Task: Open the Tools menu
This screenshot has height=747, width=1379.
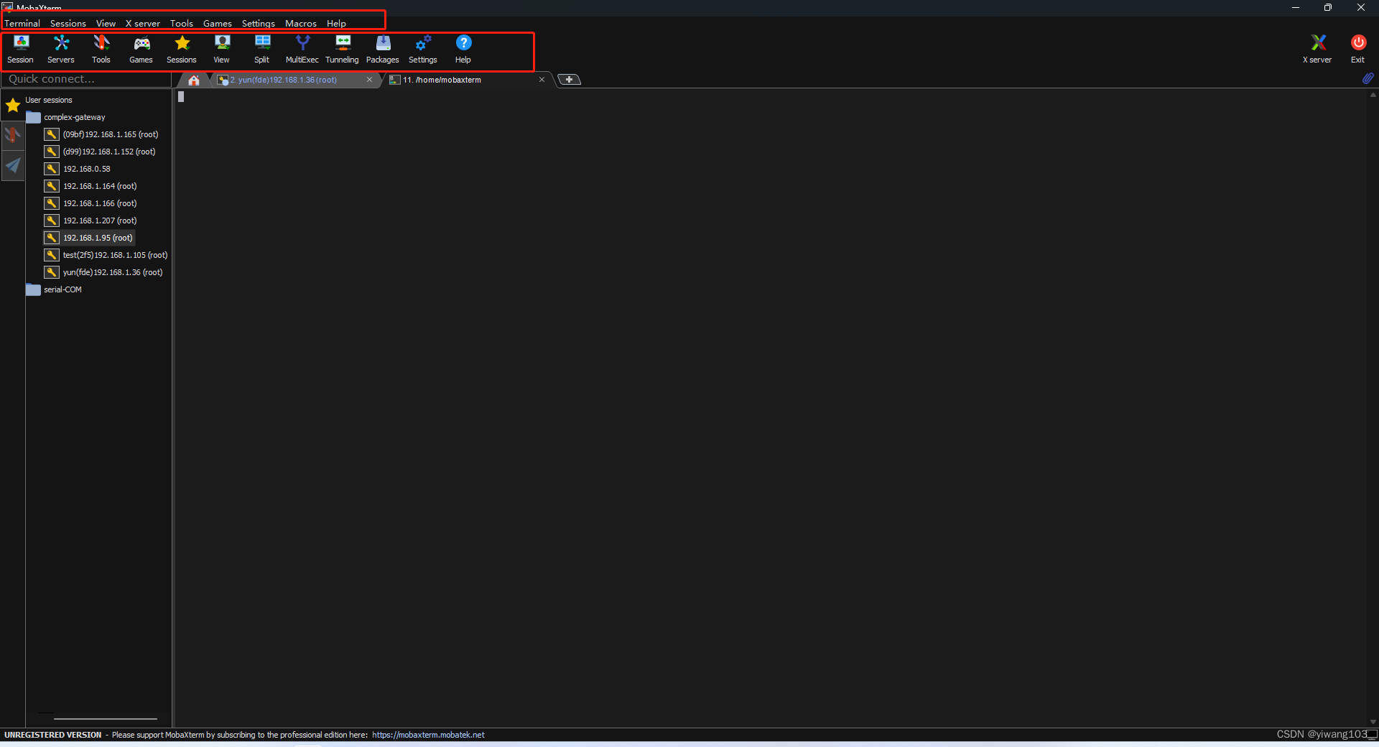Action: click(x=182, y=24)
